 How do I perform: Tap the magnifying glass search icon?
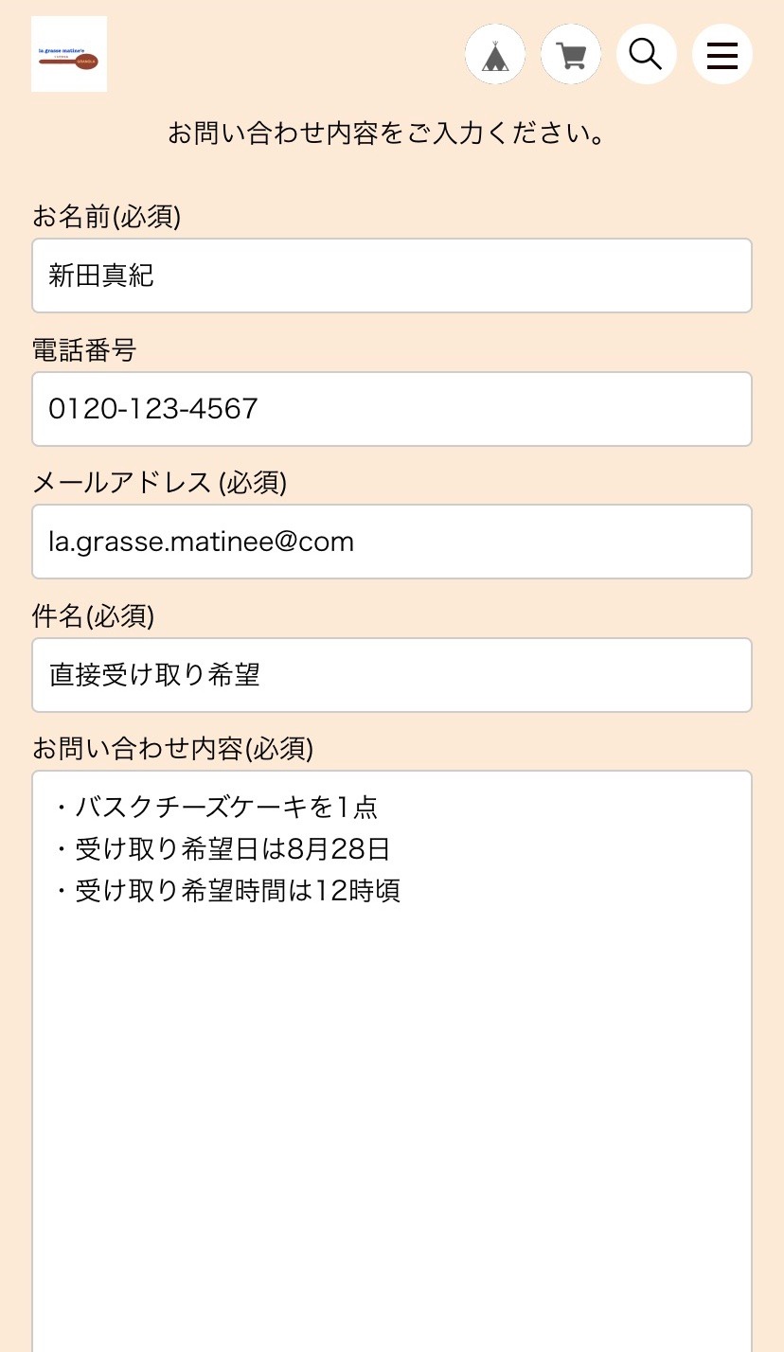coord(647,55)
